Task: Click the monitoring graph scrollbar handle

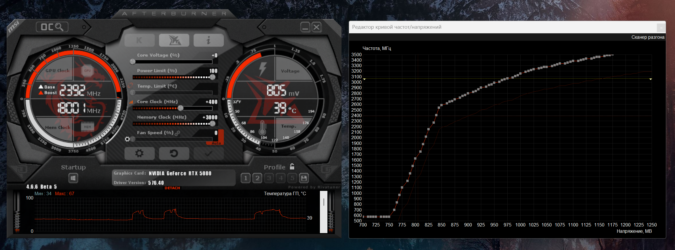Action: (324, 202)
